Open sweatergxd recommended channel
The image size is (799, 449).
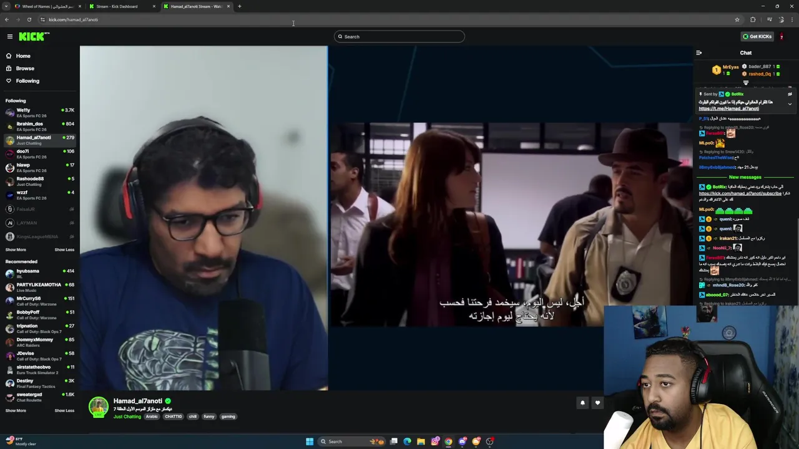pyautogui.click(x=39, y=397)
